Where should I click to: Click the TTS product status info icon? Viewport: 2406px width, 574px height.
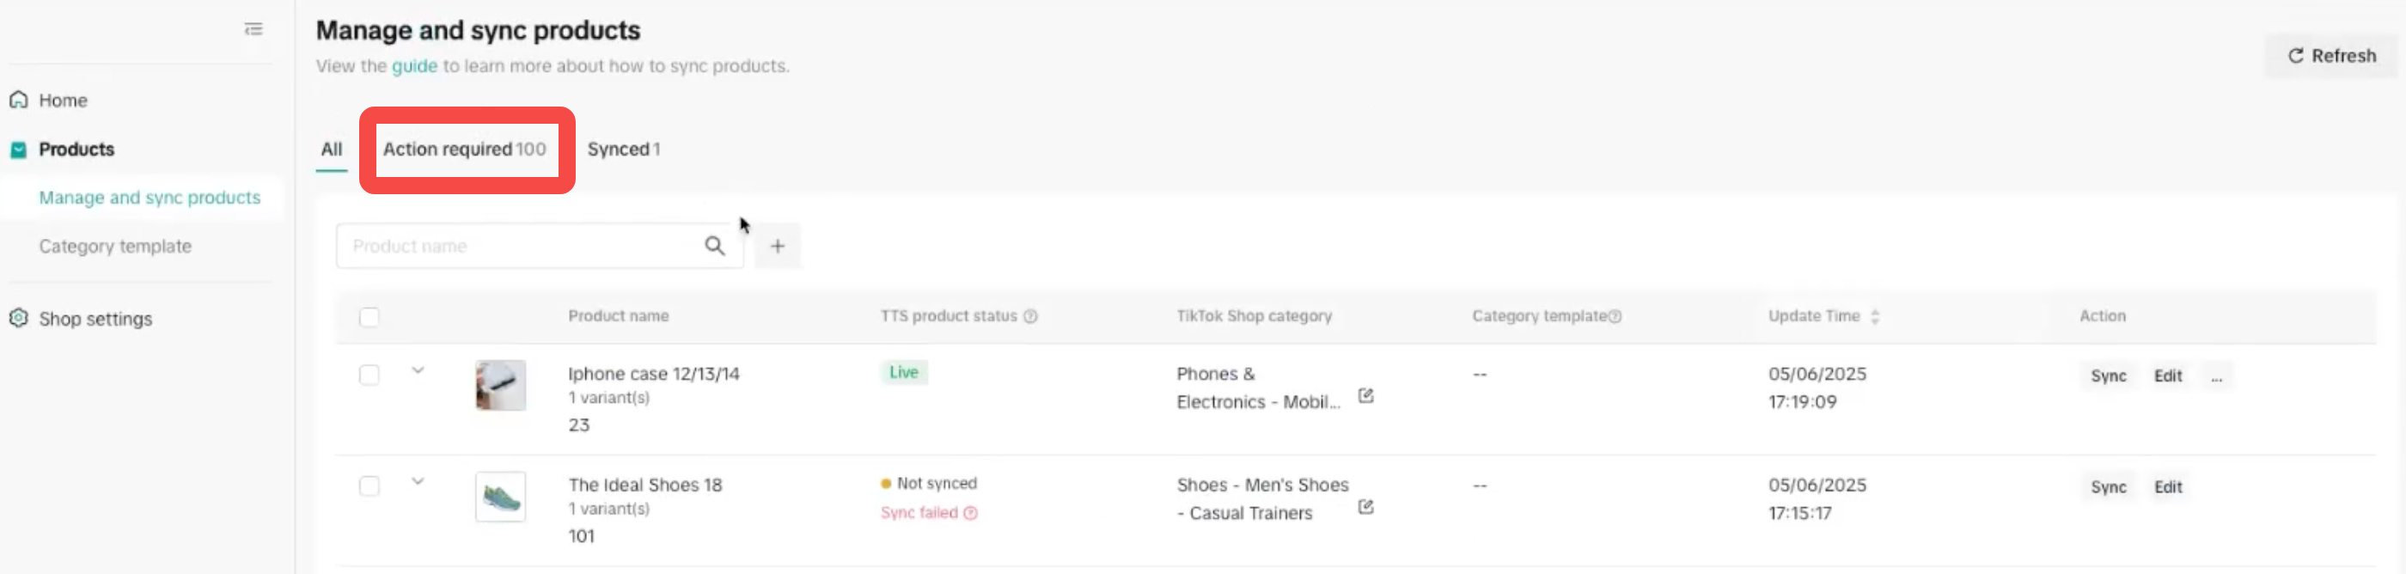(1030, 316)
